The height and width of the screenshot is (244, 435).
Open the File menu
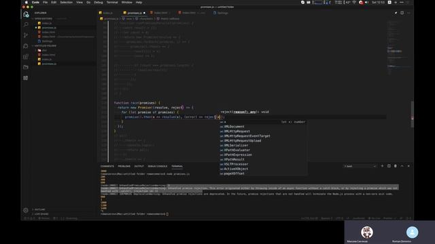(x=46, y=2)
